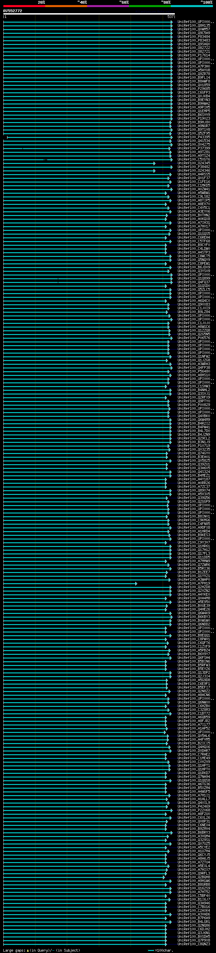The width and height of the screenshot is (216, 953).
Task: Click arrowhead of UniRef100_A7PH19 alignment bar
Action: tap(136, 583)
